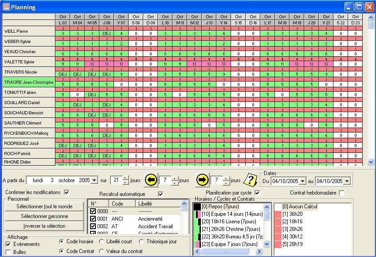Open the au date dropdown arrow
This screenshot has height=257, width=376.
[x=347, y=181]
